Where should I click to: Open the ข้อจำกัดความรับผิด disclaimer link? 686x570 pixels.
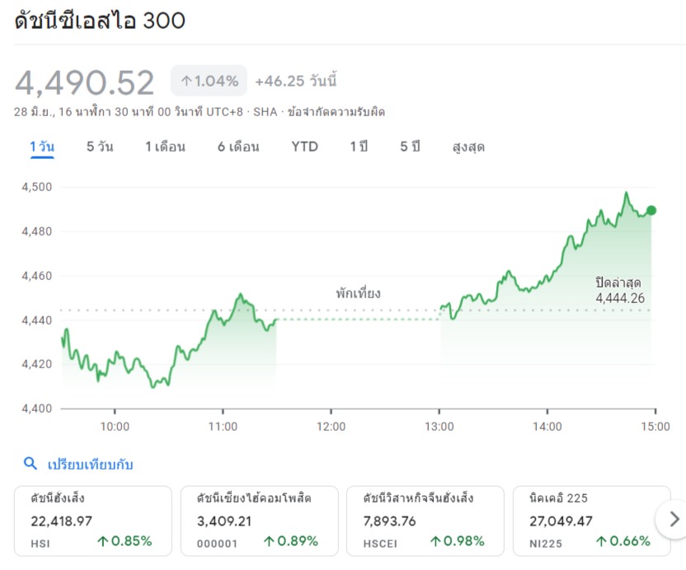click(x=336, y=112)
